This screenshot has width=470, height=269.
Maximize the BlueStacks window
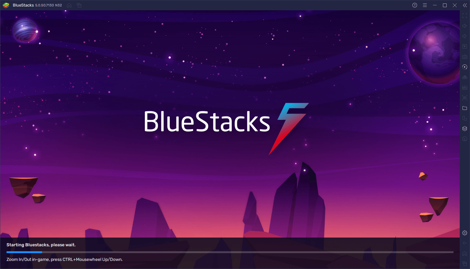tap(444, 5)
